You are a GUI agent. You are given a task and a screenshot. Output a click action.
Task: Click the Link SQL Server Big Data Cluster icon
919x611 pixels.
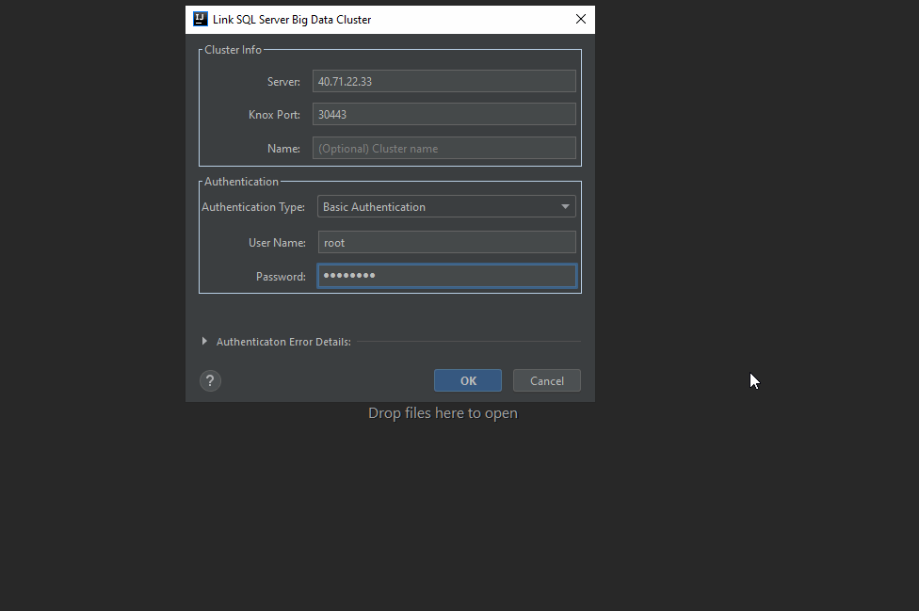[x=200, y=19]
